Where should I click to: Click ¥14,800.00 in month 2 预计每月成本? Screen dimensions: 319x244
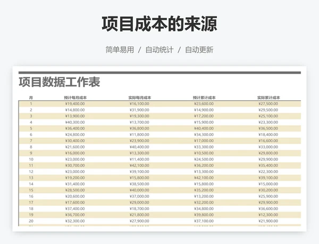click(75, 110)
